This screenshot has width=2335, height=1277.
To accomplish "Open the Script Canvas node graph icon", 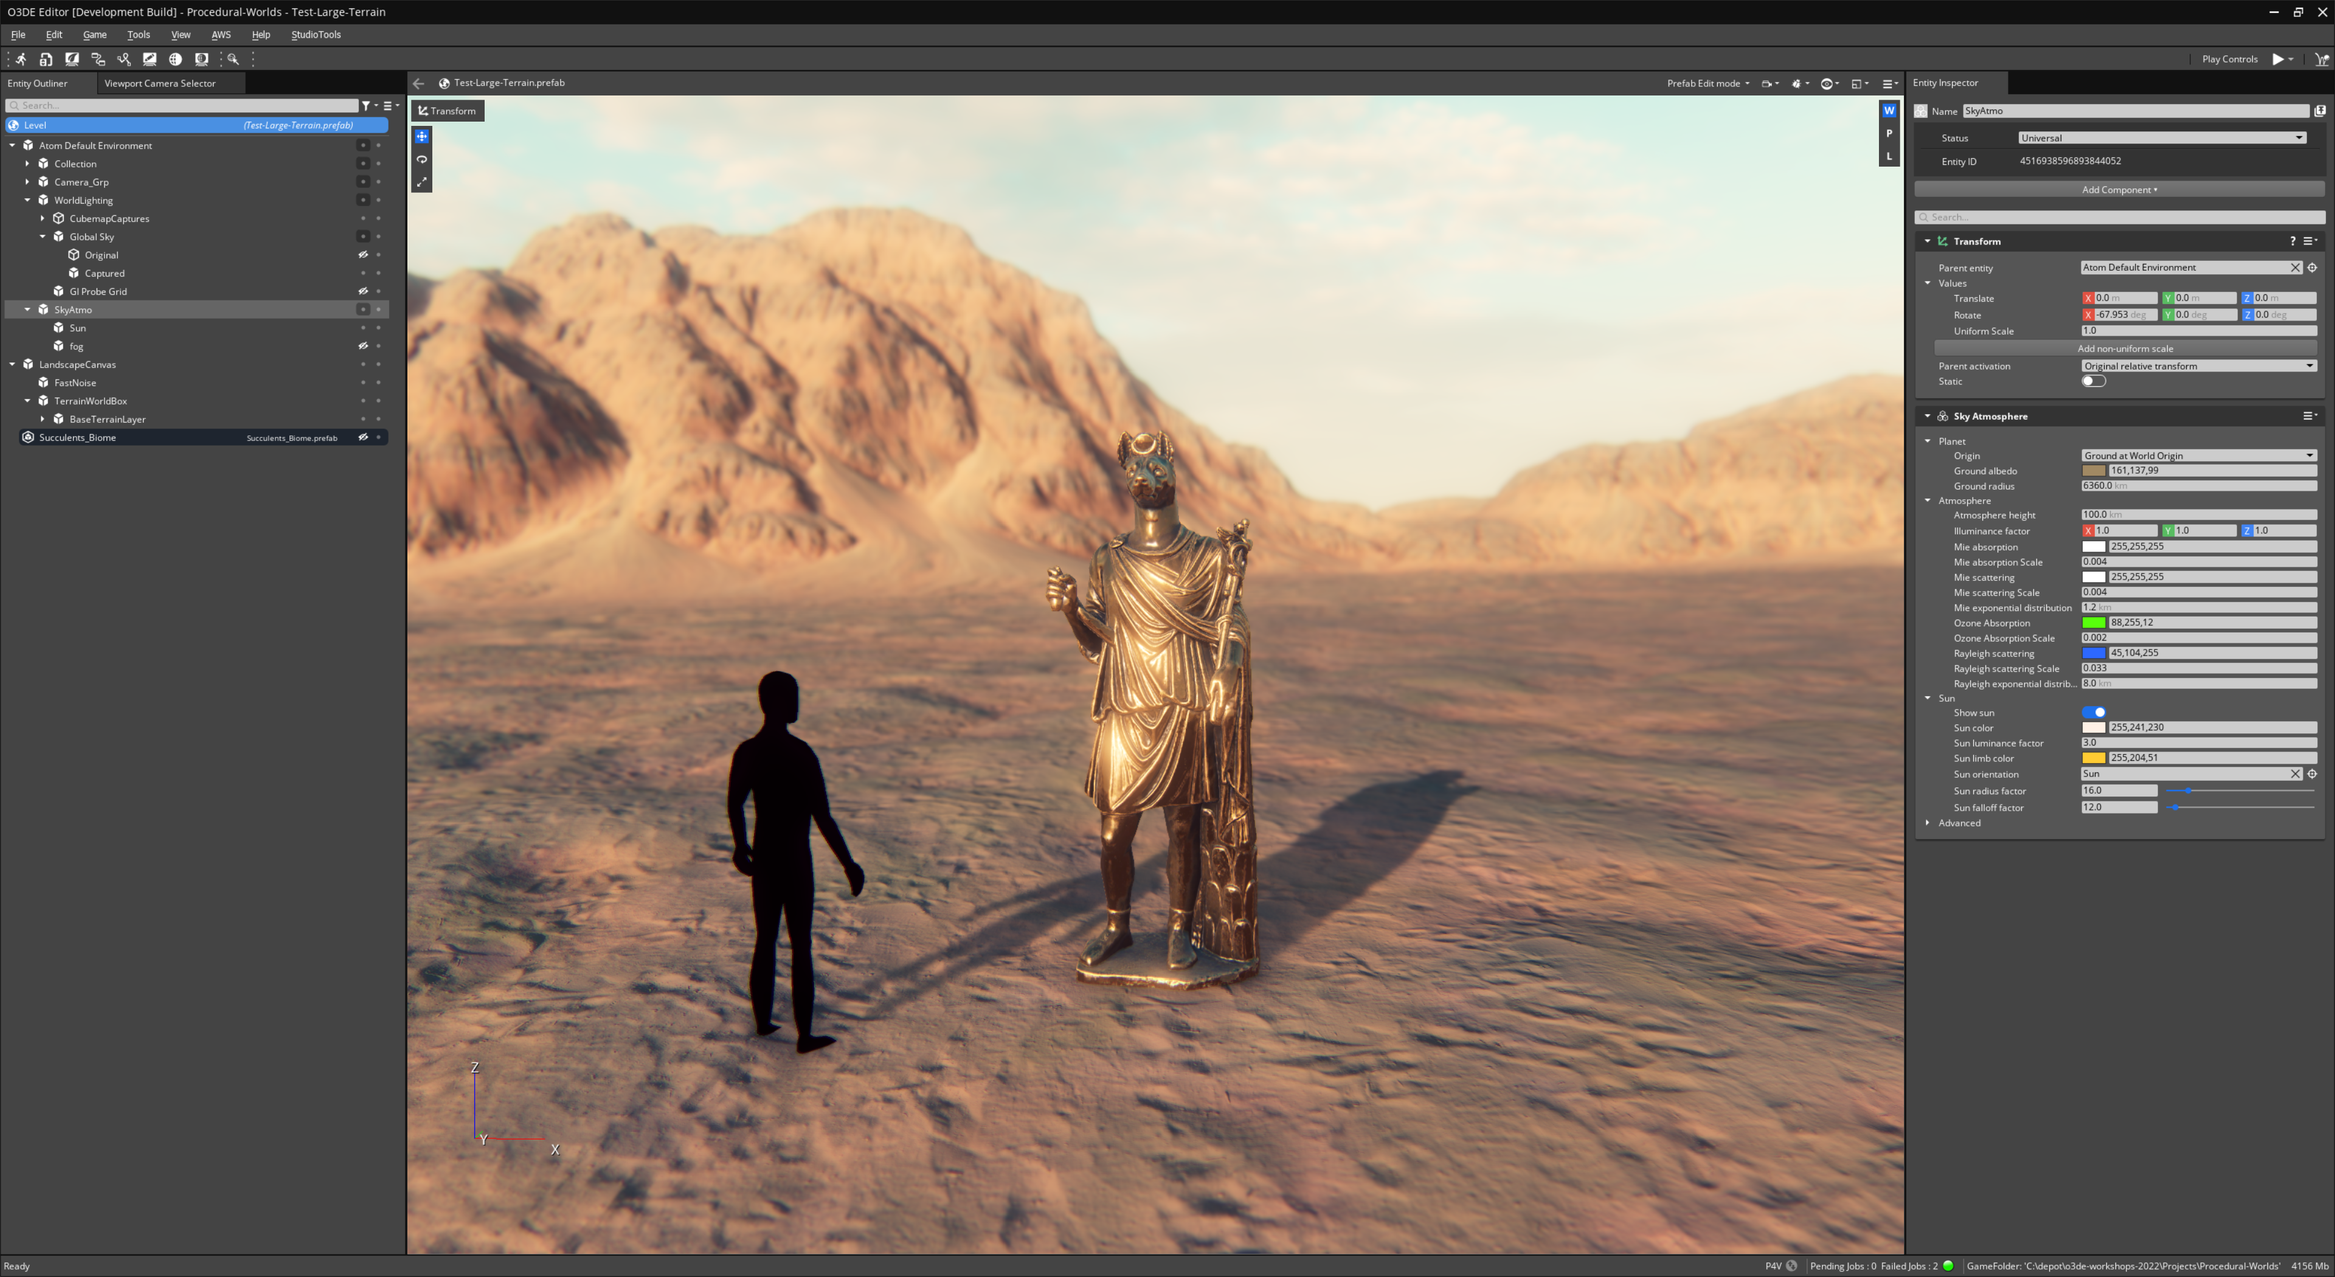I will click(x=98, y=59).
